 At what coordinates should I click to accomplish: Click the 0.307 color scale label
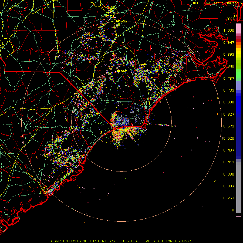[x=229, y=186]
